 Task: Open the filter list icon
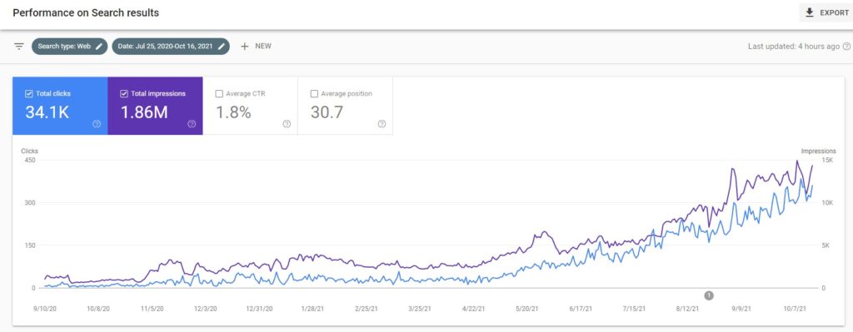19,47
